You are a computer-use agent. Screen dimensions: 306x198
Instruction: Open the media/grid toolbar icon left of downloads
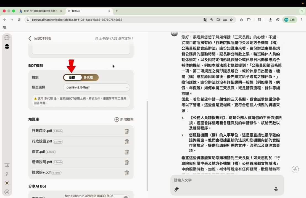click(260, 20)
